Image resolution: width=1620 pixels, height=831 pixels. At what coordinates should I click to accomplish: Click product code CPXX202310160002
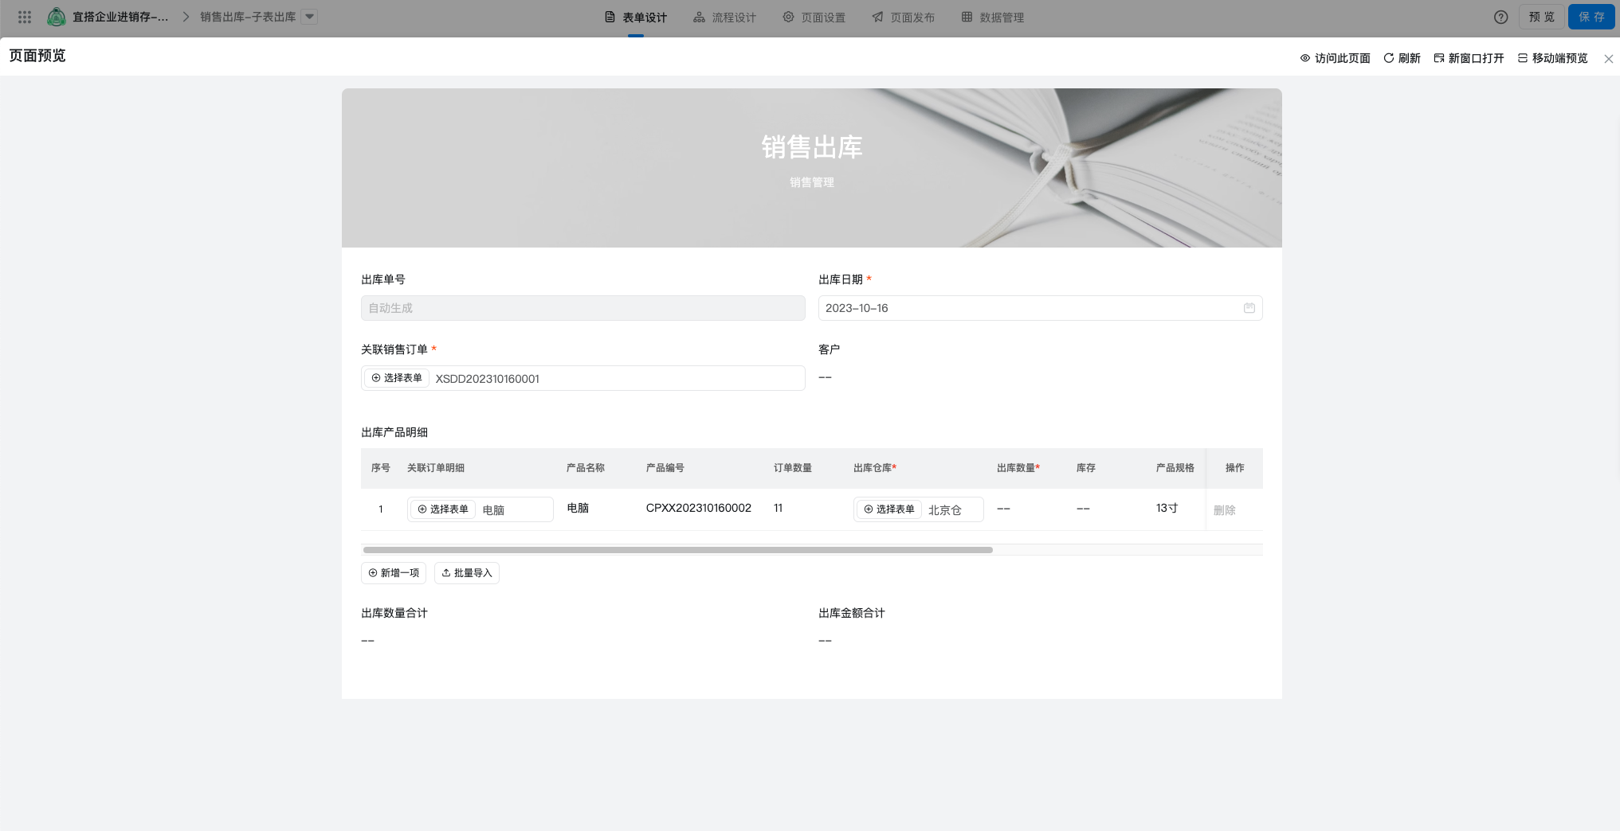[x=698, y=508]
